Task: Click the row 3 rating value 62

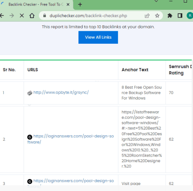Action: pos(171,184)
